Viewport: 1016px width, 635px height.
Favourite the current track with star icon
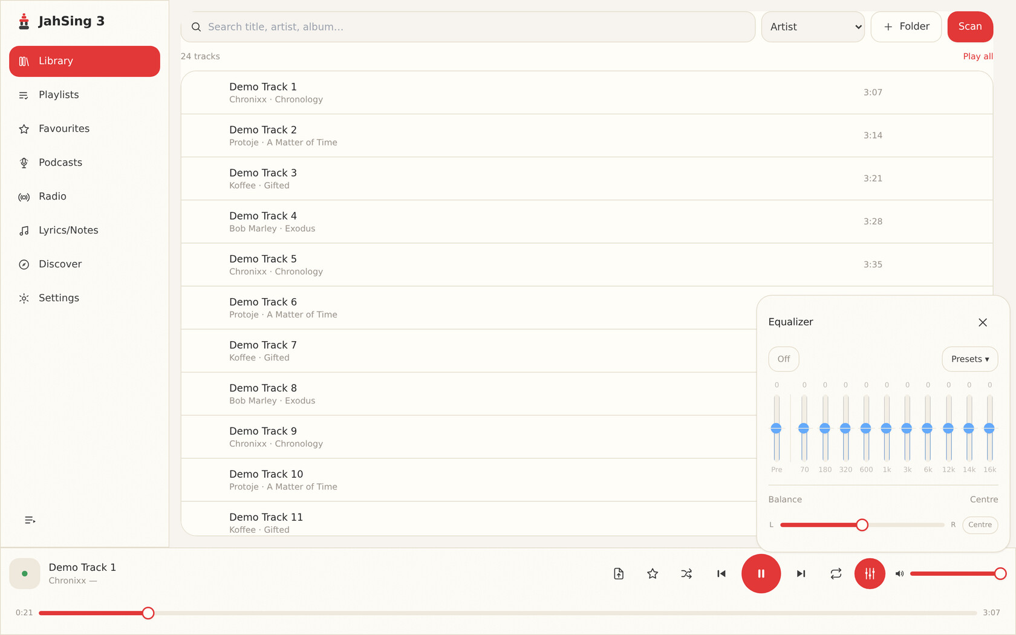[x=653, y=574]
